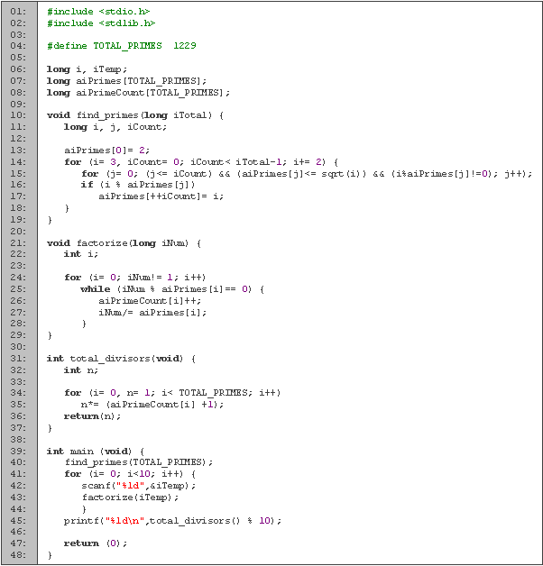Click the 'int main (void) {' line
This screenshot has height=566, width=543.
click(x=96, y=452)
